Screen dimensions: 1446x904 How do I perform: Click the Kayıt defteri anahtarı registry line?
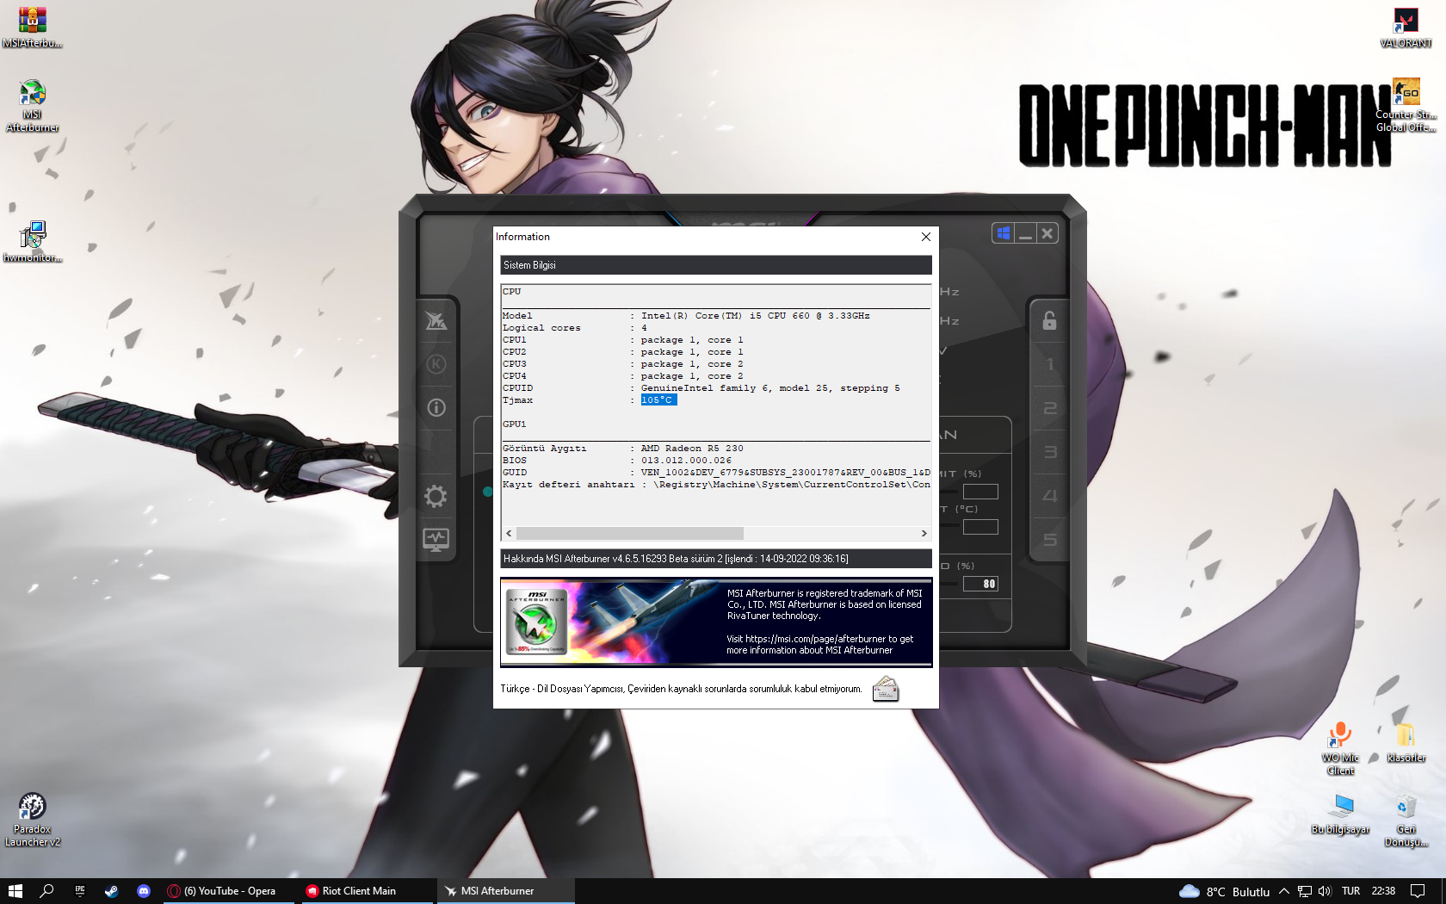(716, 485)
